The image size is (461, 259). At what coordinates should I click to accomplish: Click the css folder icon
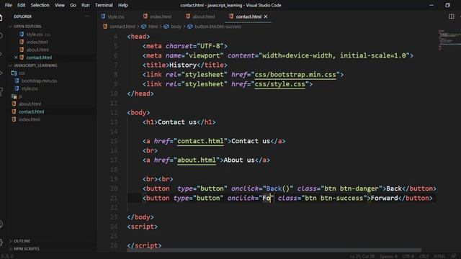pyautogui.click(x=14, y=73)
